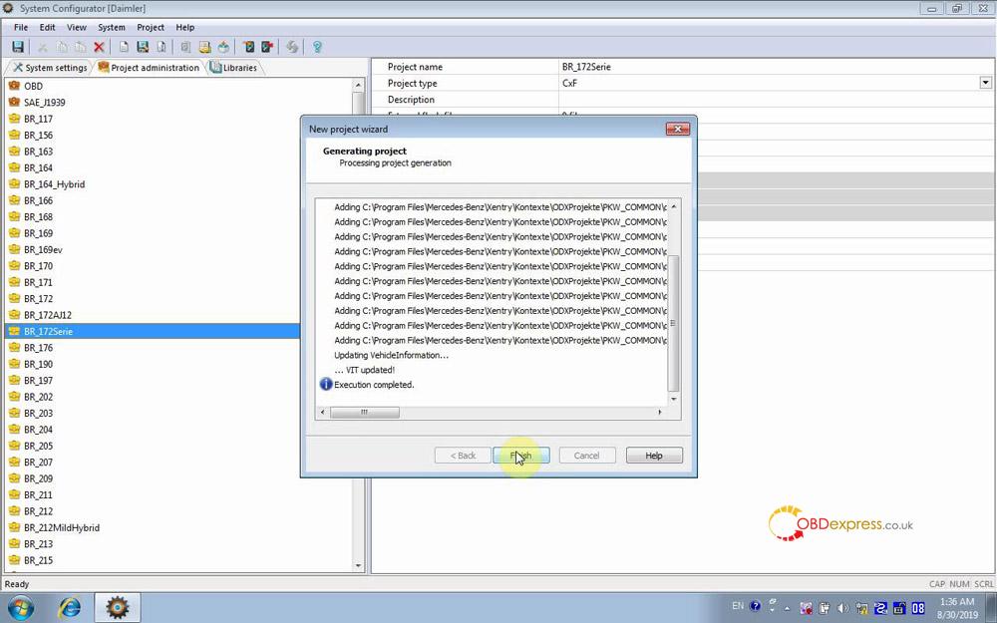Click the volume speaker tray icon
The height and width of the screenshot is (623, 997).
(842, 608)
